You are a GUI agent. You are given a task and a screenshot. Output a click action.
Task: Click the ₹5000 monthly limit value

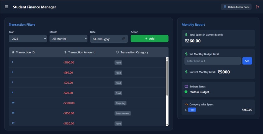[224, 72]
